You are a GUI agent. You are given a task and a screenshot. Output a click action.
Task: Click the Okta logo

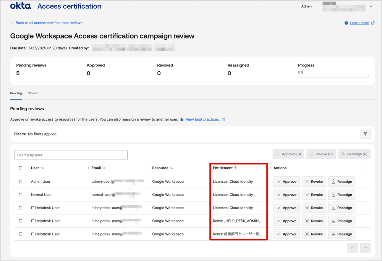(x=21, y=6)
